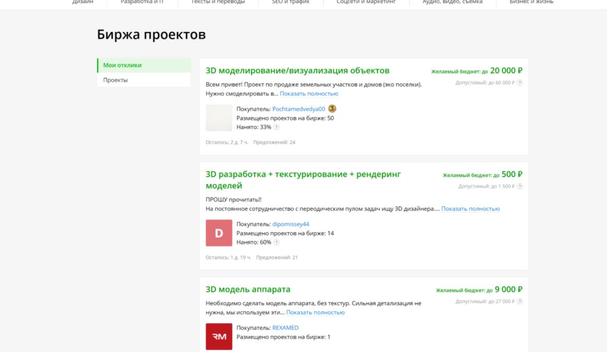Open the Аудио, видео, съемка category

point(452,2)
